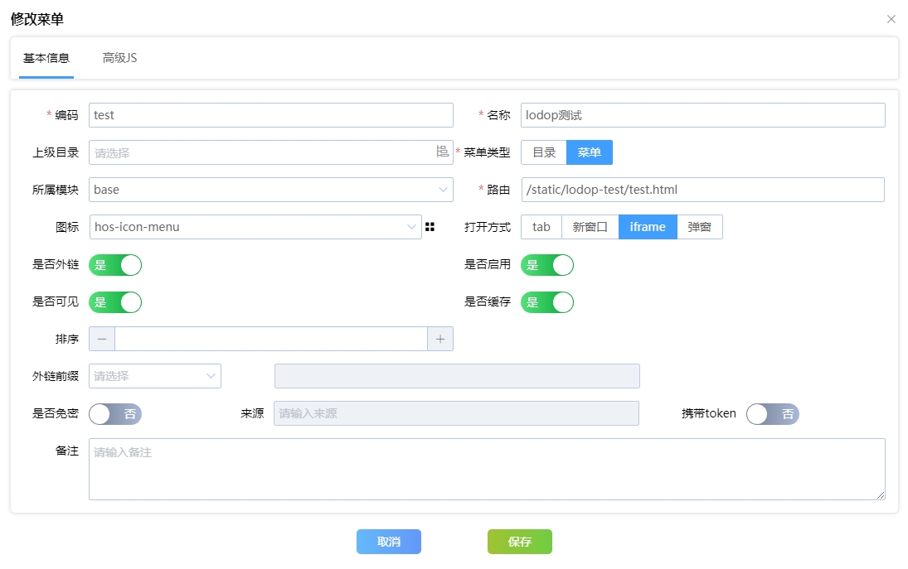Click the 备注 textarea field
The width and height of the screenshot is (908, 569).
[x=487, y=469]
